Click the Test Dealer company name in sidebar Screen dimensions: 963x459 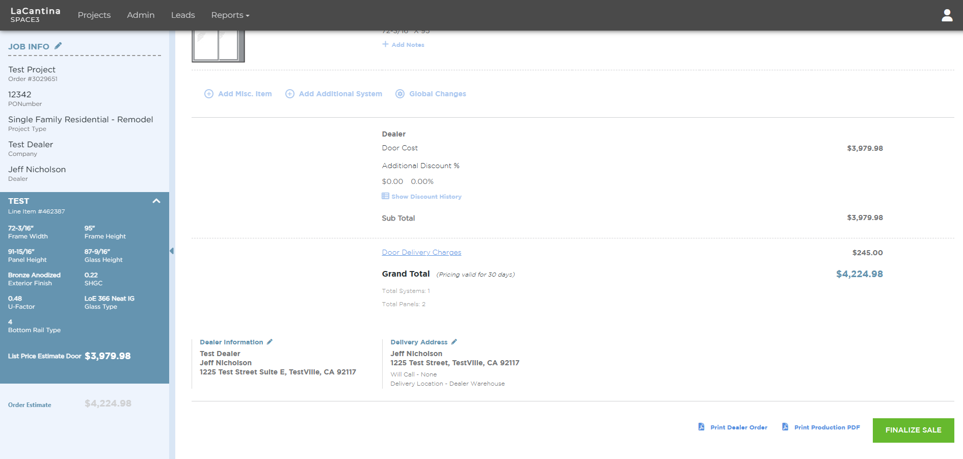[31, 144]
